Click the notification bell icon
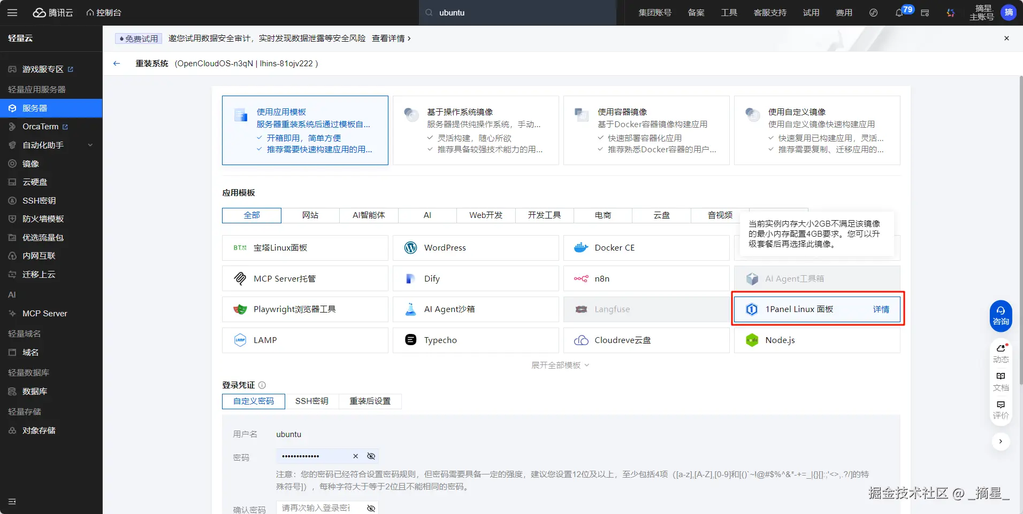Image resolution: width=1023 pixels, height=514 pixels. click(899, 13)
